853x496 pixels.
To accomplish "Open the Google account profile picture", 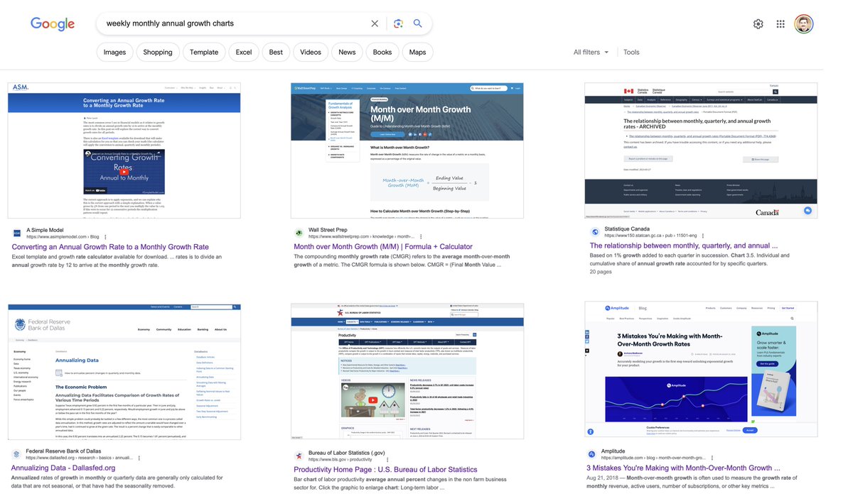I will click(x=803, y=24).
